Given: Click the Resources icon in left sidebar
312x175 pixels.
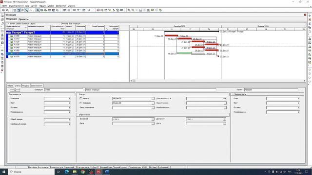Looking at the screenshot, I should pyautogui.click(x=2, y=35).
